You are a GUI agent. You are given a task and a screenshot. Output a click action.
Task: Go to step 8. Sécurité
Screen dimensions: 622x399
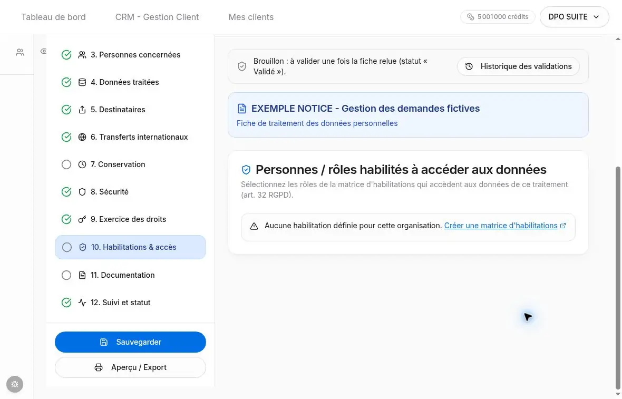click(x=130, y=191)
